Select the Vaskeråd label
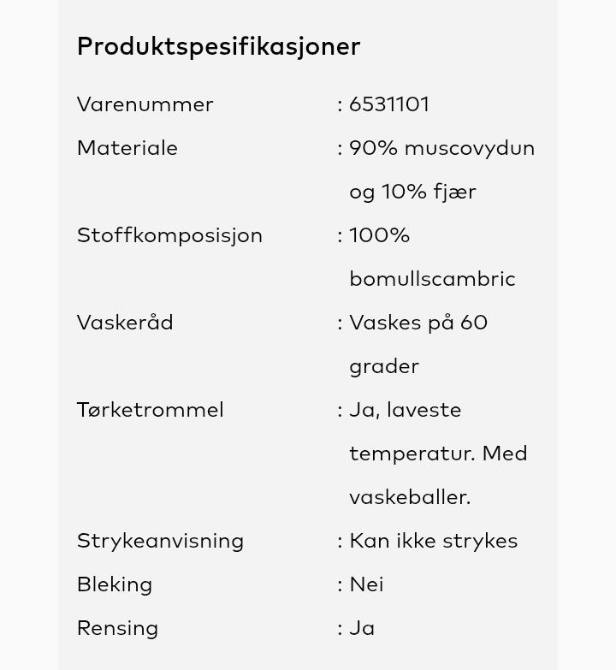The width and height of the screenshot is (616, 670). (125, 323)
